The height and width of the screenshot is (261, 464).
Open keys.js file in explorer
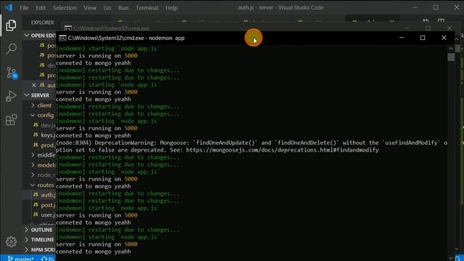43,135
